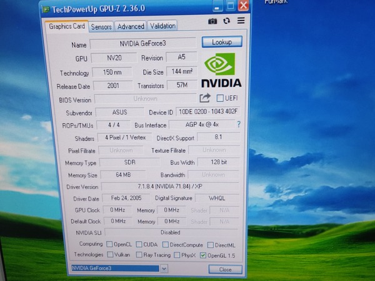375x281 pixels.
Task: Click the refresh arrows icon
Action: pos(226,21)
